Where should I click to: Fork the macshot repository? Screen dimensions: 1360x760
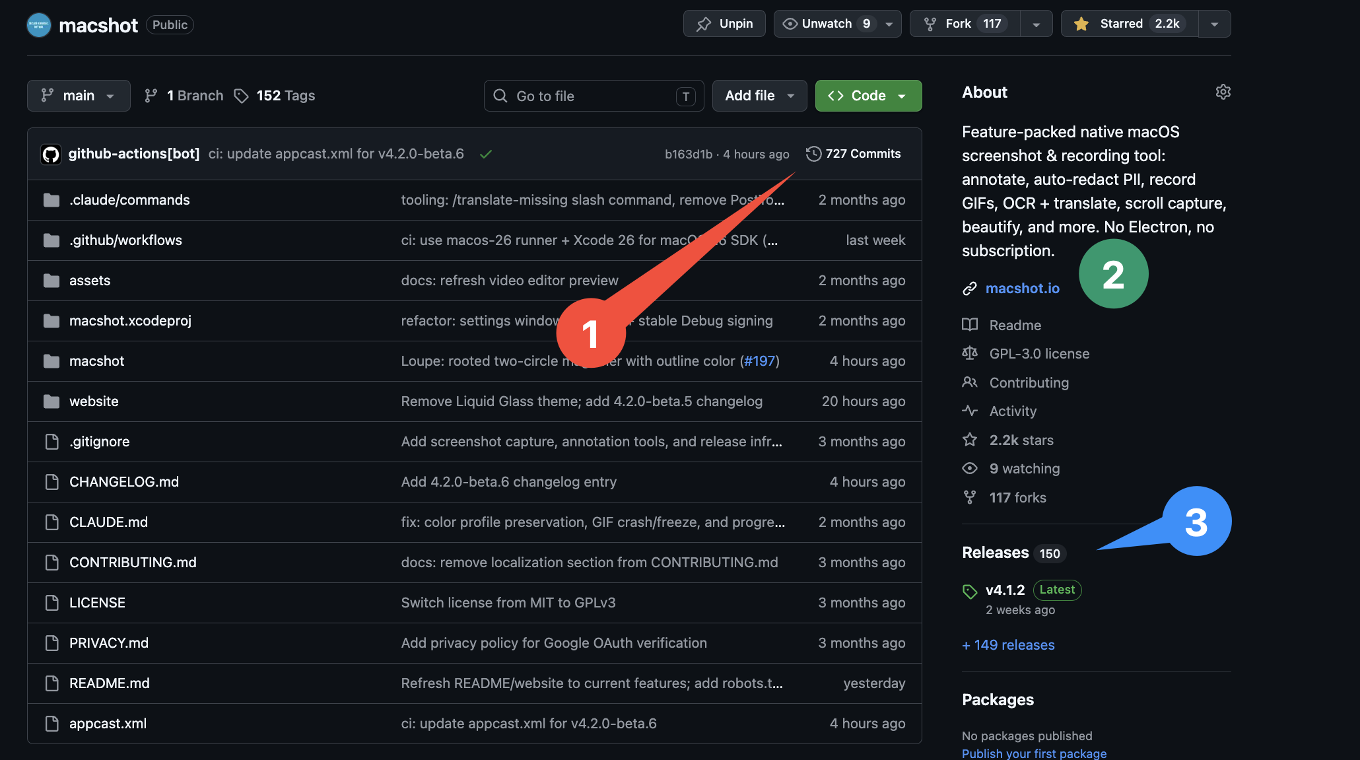coord(965,24)
